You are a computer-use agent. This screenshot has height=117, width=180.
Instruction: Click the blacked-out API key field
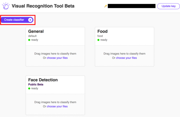(x=132, y=6)
